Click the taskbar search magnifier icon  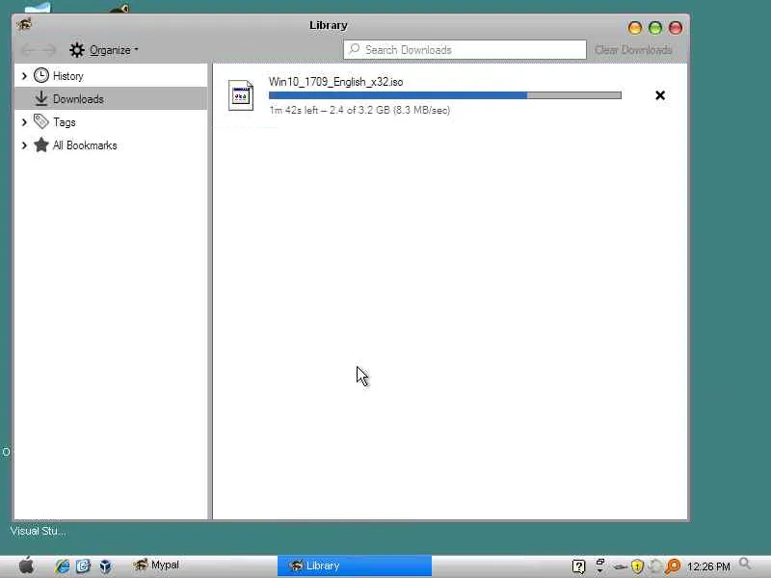pyautogui.click(x=745, y=564)
